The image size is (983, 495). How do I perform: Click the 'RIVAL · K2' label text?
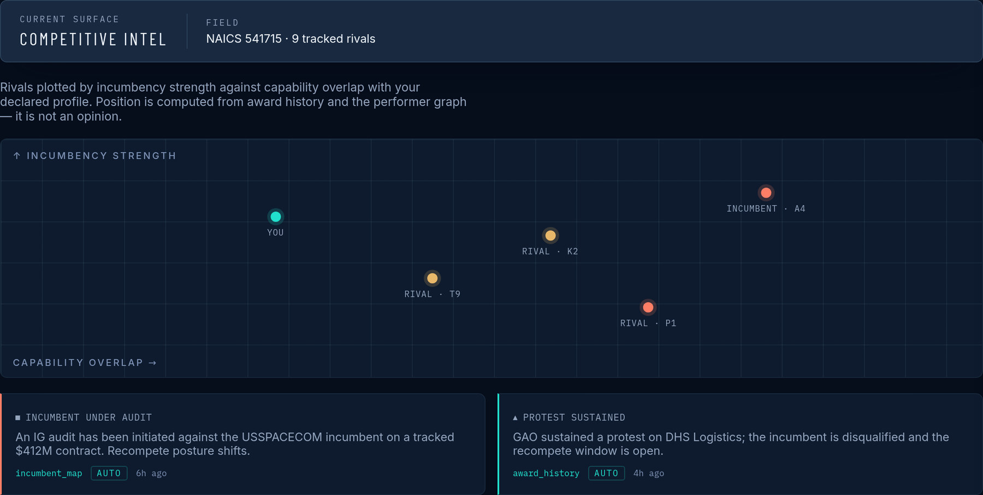click(550, 252)
